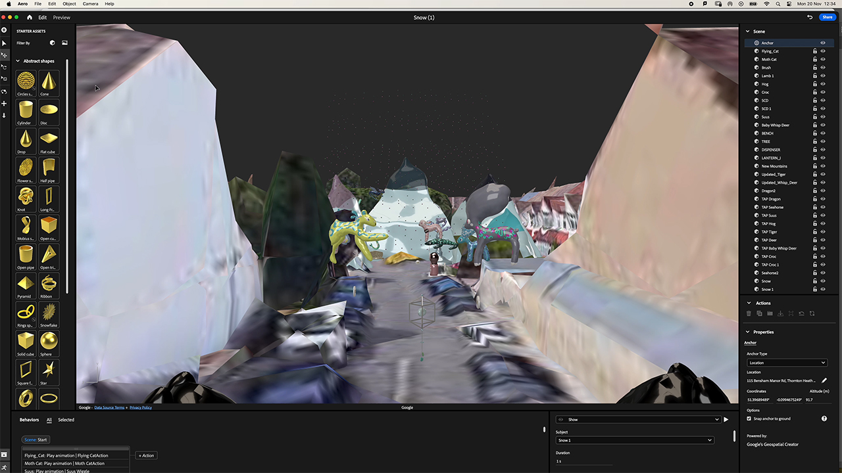Toggle lock on TAP Tiger layer
This screenshot has width=842, height=473.
[815, 232]
